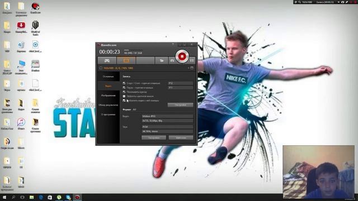358x201 pixels.
Task: Switch to the Изображения tab
Action: 108,95
